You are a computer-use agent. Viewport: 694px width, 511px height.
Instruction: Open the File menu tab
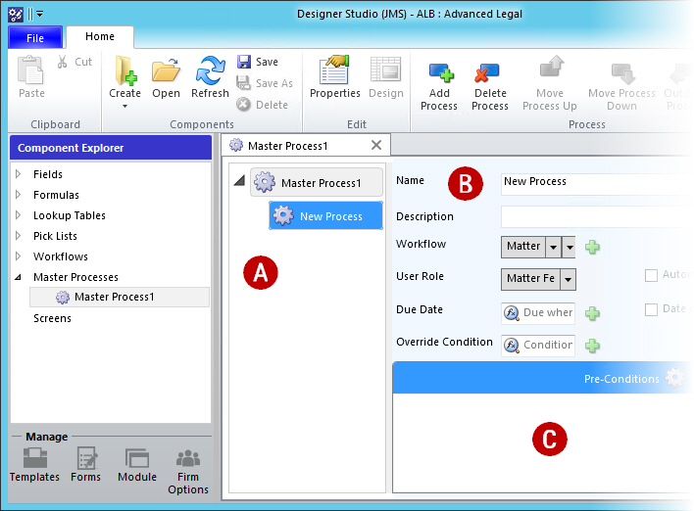tap(35, 37)
